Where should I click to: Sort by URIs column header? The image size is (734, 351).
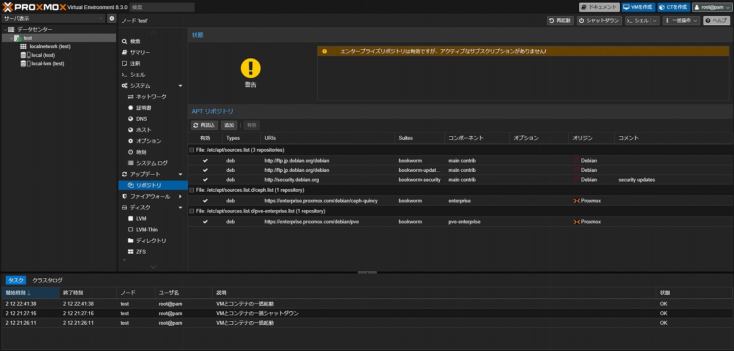point(327,138)
